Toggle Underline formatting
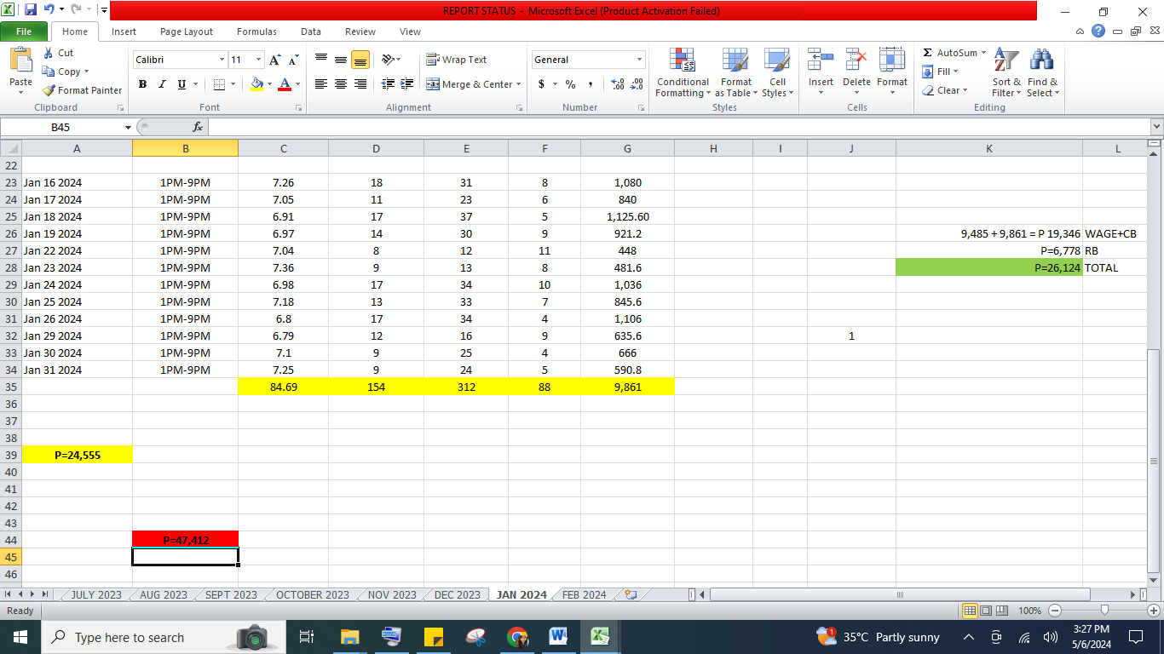The height and width of the screenshot is (654, 1164). [182, 84]
